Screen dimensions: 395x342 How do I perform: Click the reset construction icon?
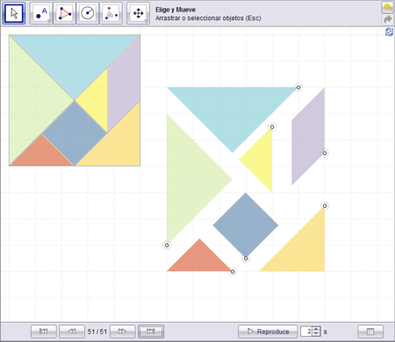389,32
